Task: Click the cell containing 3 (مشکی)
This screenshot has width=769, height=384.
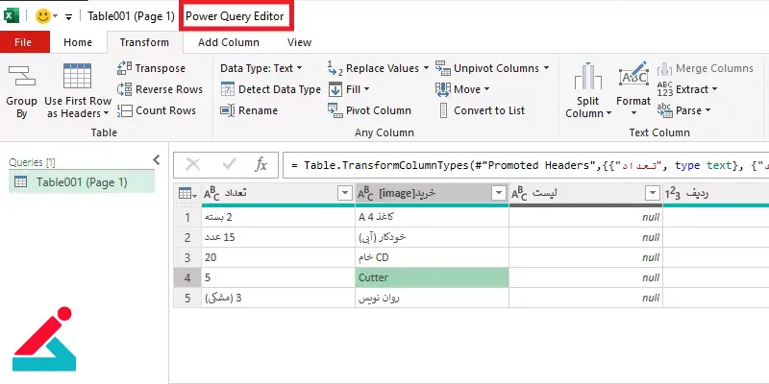Action: 278,298
